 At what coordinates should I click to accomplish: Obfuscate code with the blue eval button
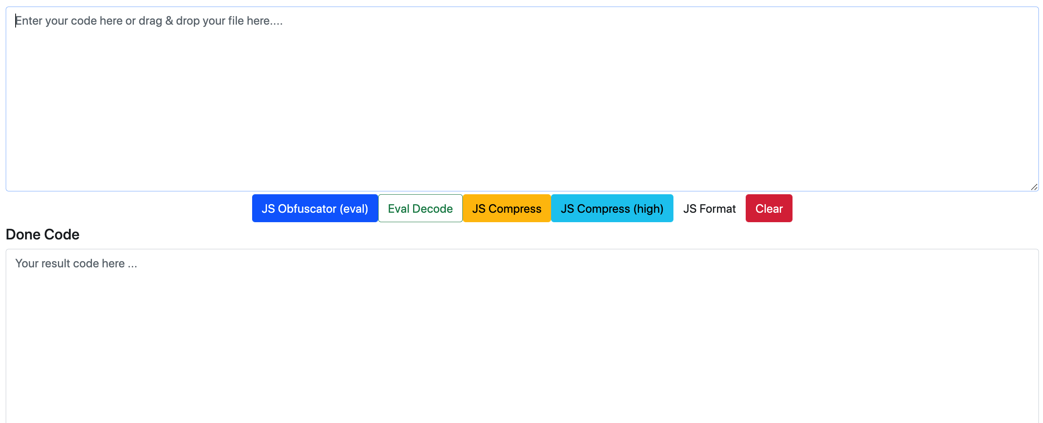pyautogui.click(x=315, y=208)
